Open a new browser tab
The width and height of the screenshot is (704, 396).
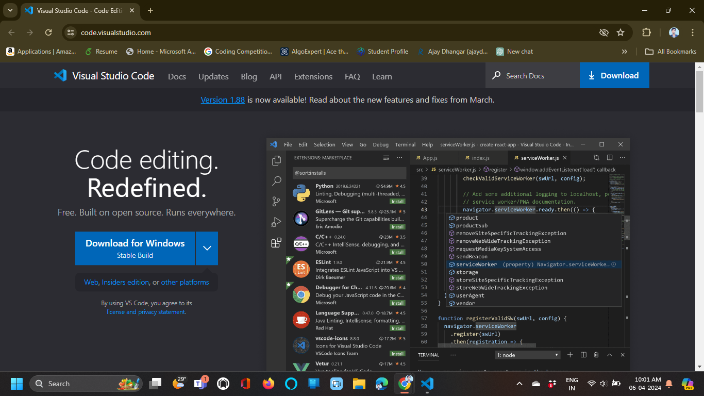[x=150, y=10]
